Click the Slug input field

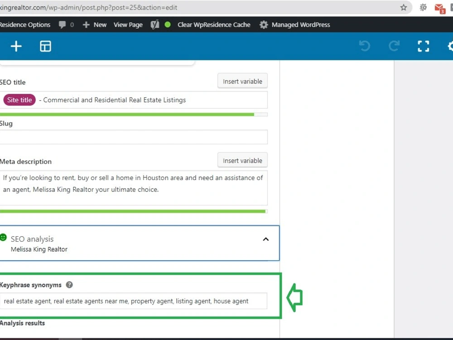pyautogui.click(x=134, y=137)
